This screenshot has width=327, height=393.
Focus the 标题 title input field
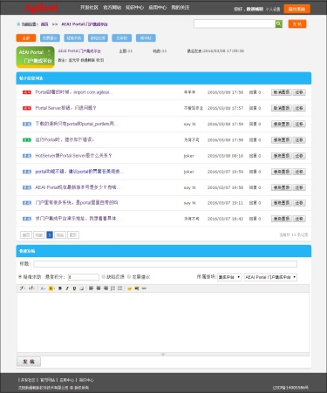pyautogui.click(x=166, y=264)
